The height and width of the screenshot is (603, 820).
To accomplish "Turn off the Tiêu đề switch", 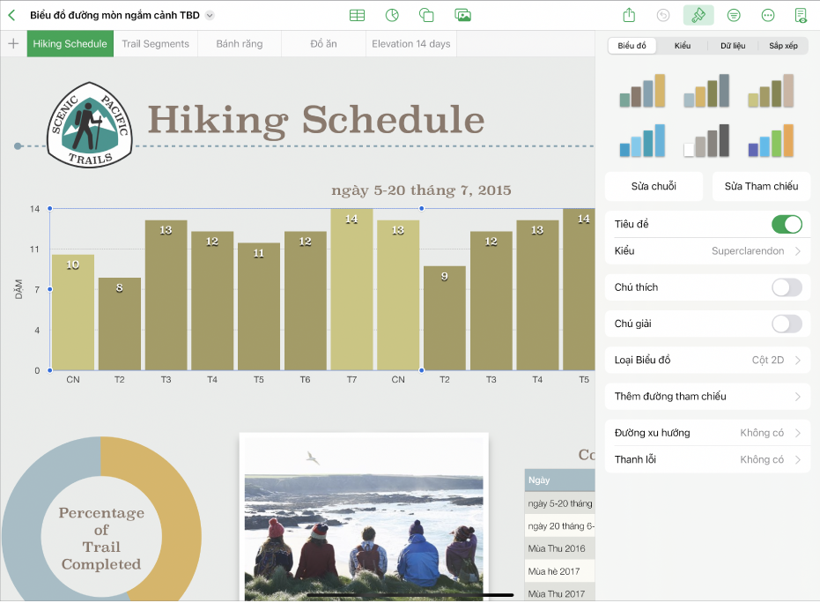I will pos(787,224).
